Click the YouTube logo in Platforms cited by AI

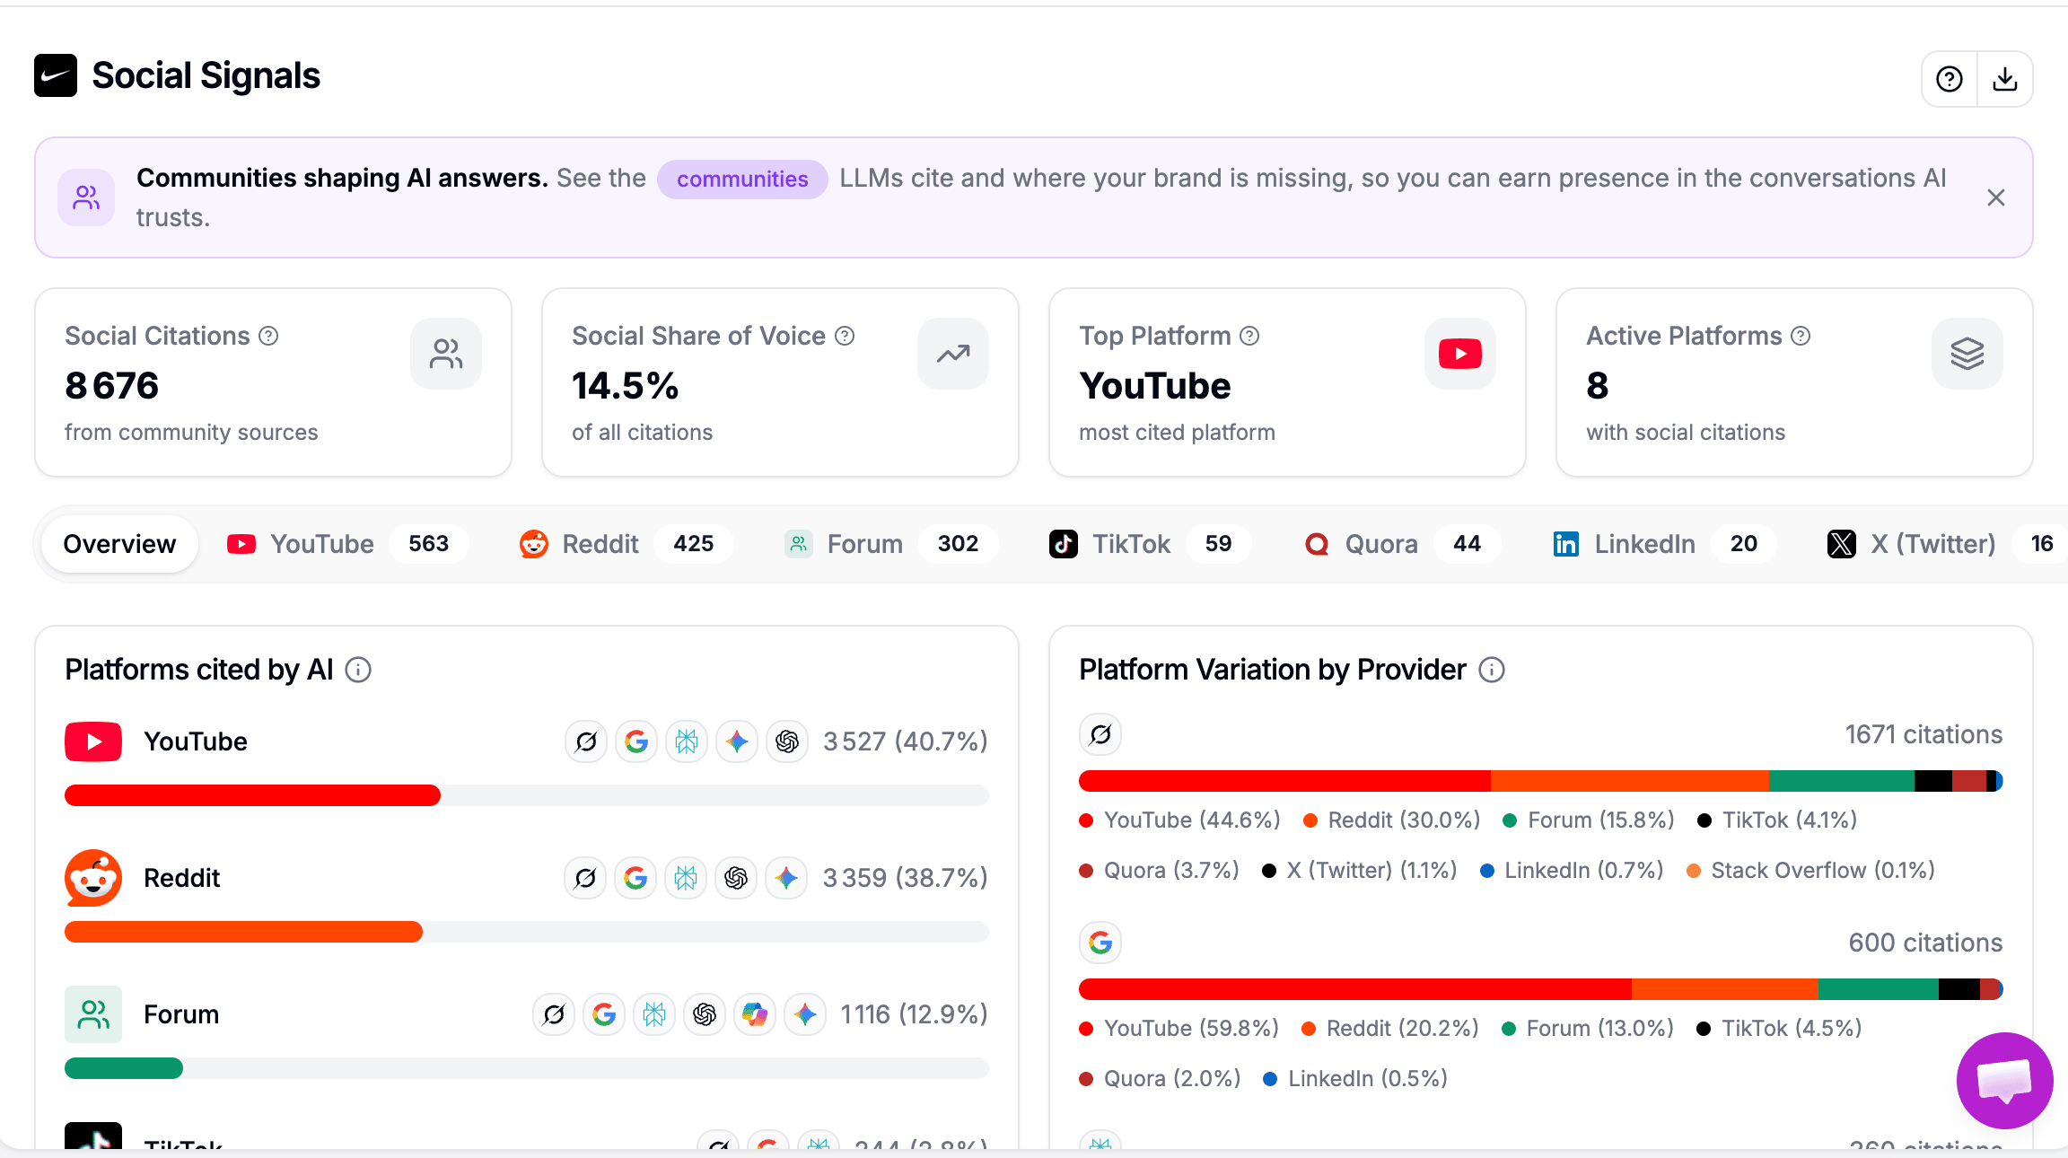point(93,741)
